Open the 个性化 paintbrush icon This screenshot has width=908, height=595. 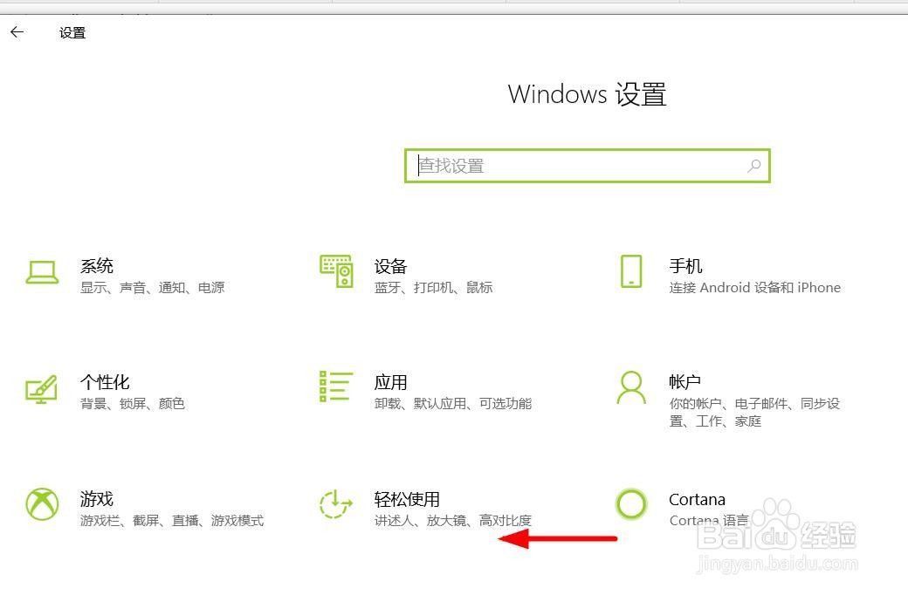point(42,389)
